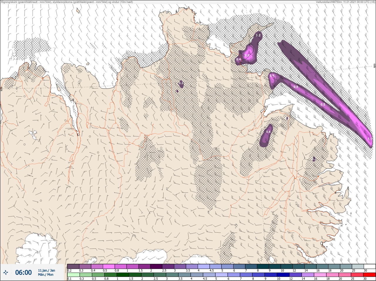This screenshot has height=281, width=376.
Task: Click the 1.1 value label at the band's tip
Action: point(370,139)
